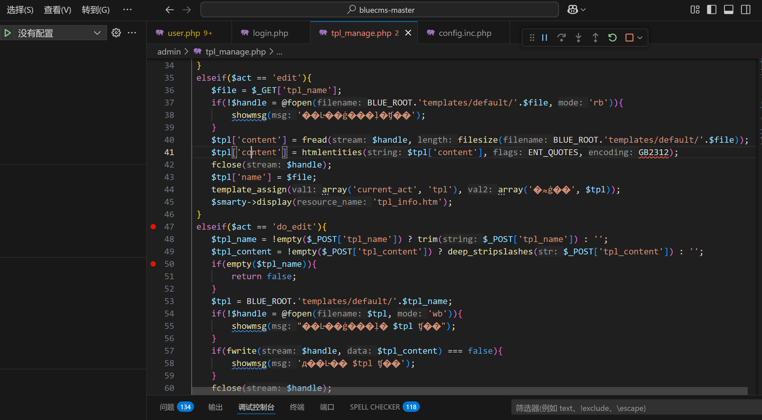Click the admin breadcrumb link
This screenshot has width=762, height=420.
169,52
